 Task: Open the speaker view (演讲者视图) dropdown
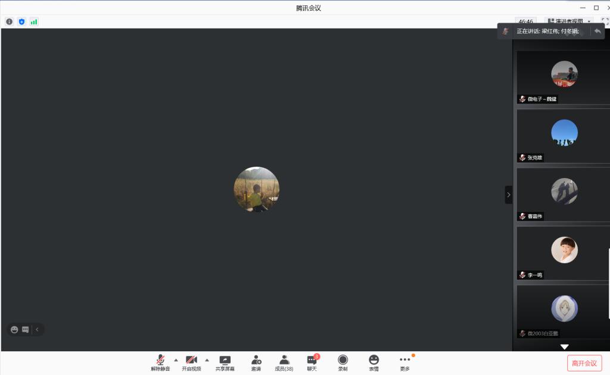pos(569,21)
